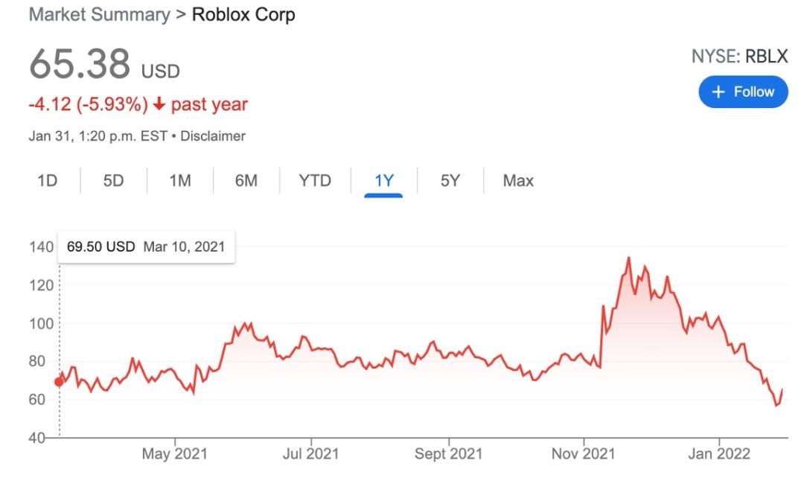
Task: Click the Sept 2021 axis label
Action: point(448,453)
